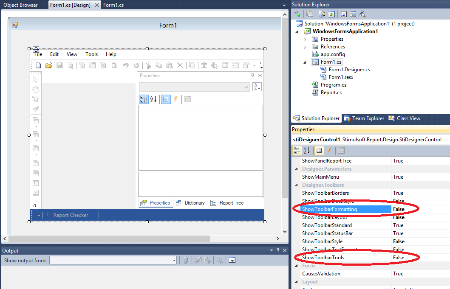Click the ShowToolbarFormatting False value
Image resolution: width=450 pixels, height=289 pixels.
[x=399, y=209]
